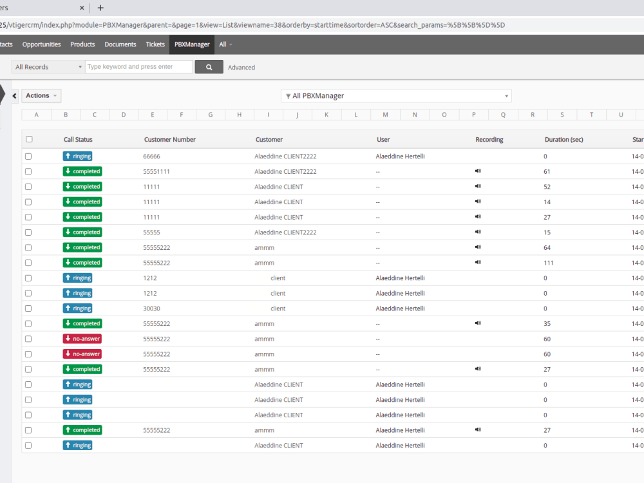Open the Actions dropdown
This screenshot has width=644, height=483.
pos(41,95)
